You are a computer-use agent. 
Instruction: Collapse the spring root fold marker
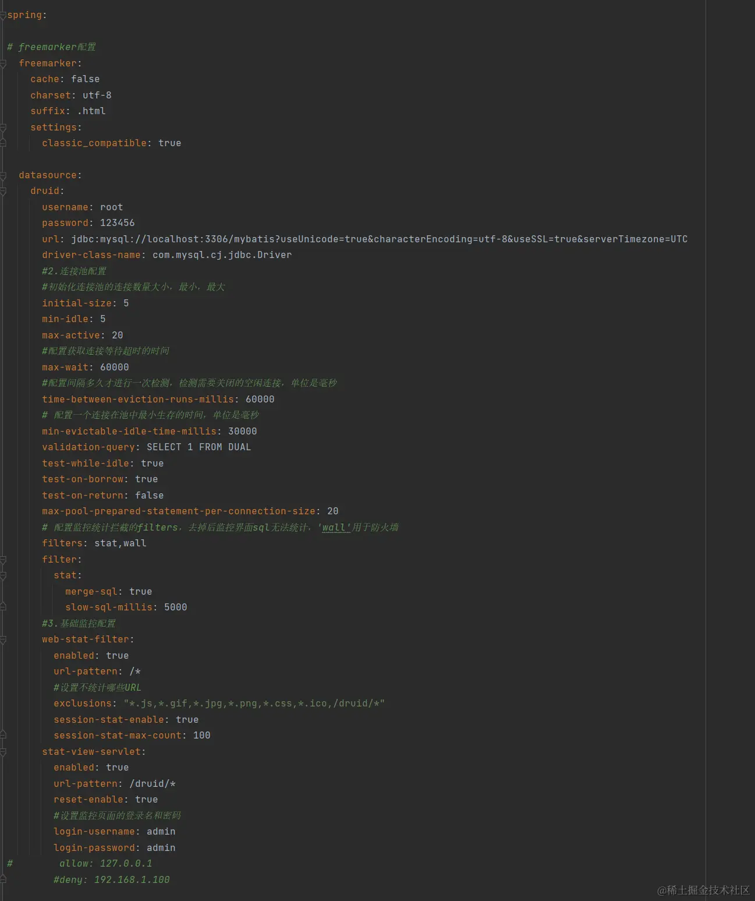tap(3, 15)
